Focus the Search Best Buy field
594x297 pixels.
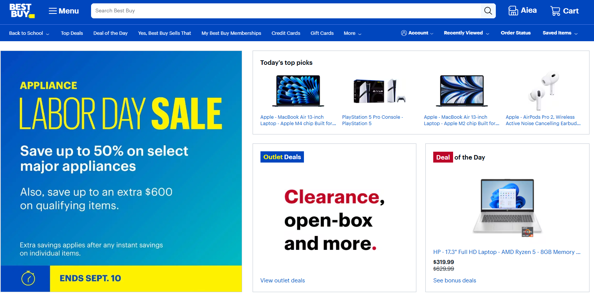286,11
